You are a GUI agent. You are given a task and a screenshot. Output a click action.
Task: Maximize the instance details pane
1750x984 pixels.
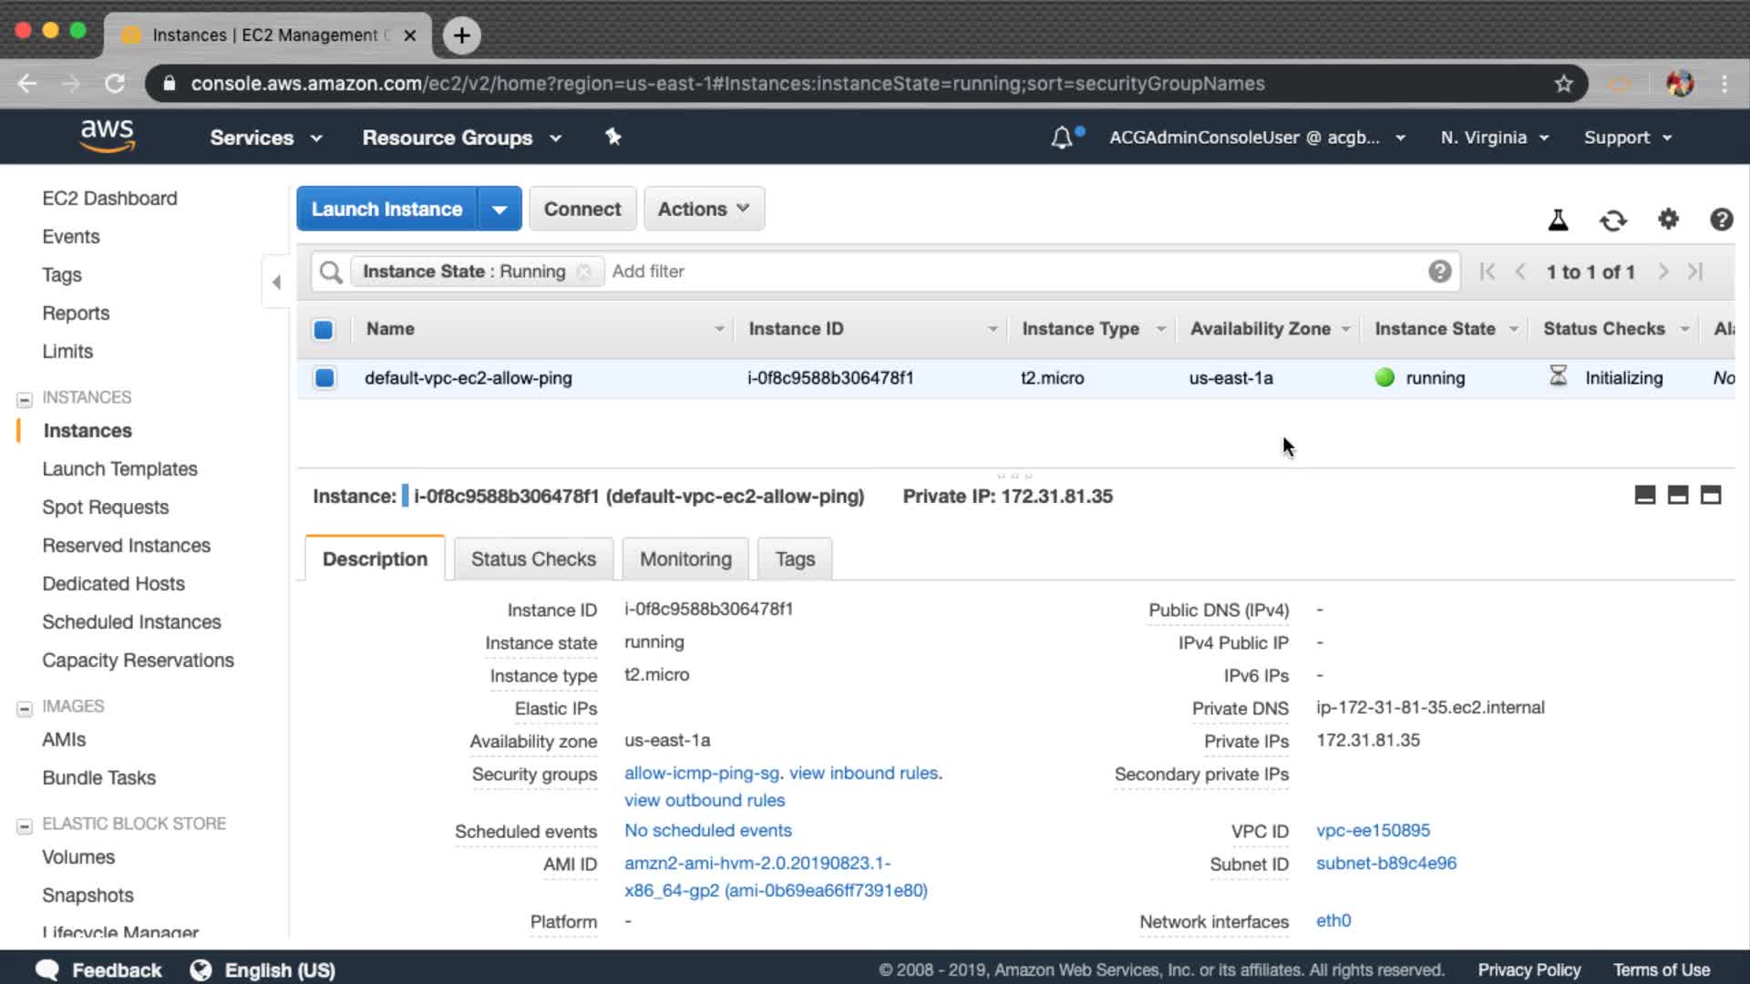[1711, 495]
